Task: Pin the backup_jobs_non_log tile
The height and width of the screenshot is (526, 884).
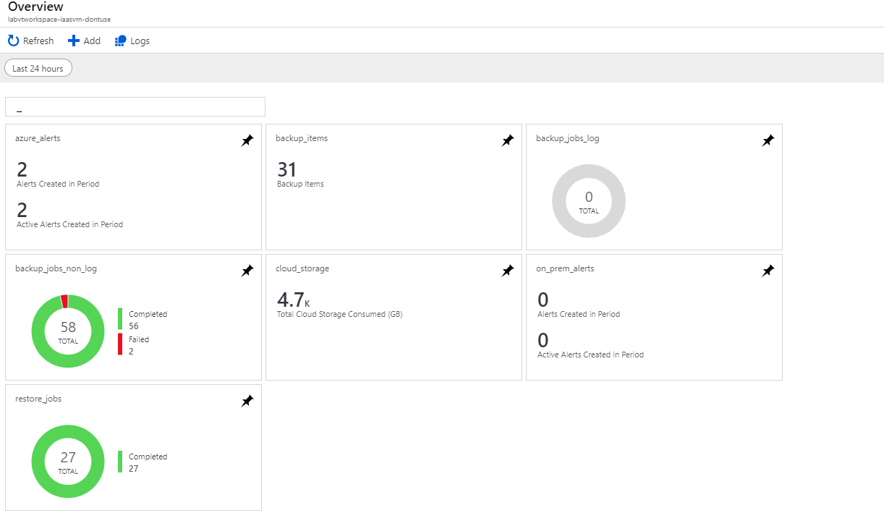Action: pos(247,271)
